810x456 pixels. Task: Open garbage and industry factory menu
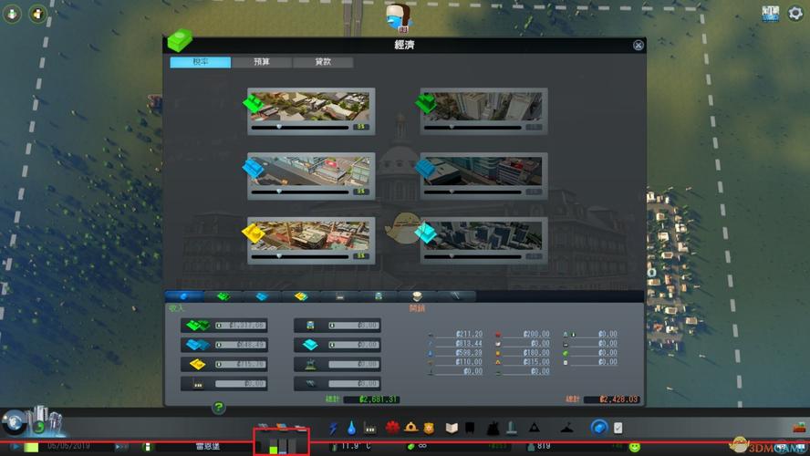[x=369, y=428]
